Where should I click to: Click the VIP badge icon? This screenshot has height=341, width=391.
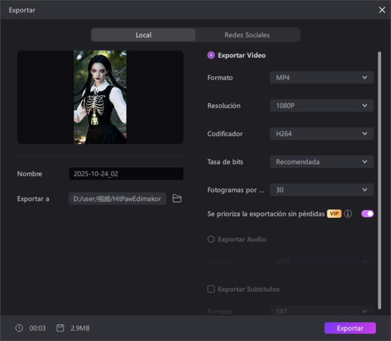334,213
